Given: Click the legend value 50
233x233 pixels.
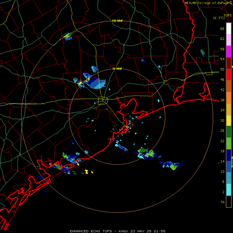Looking at the screenshot, I should point(222,69).
